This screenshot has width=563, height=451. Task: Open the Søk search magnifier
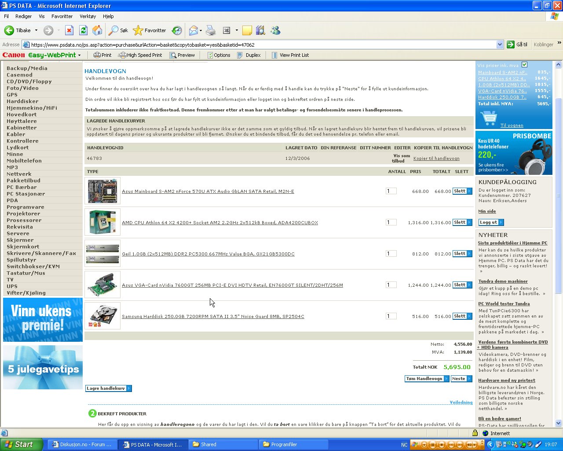113,30
